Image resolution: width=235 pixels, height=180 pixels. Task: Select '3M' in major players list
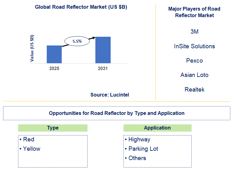(194, 31)
